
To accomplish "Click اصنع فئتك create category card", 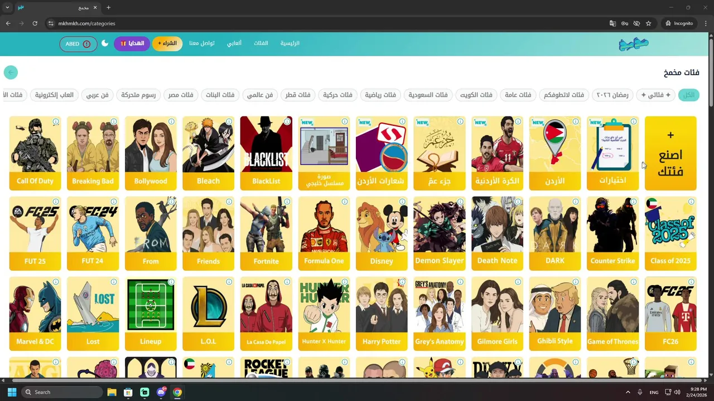I will [x=670, y=153].
